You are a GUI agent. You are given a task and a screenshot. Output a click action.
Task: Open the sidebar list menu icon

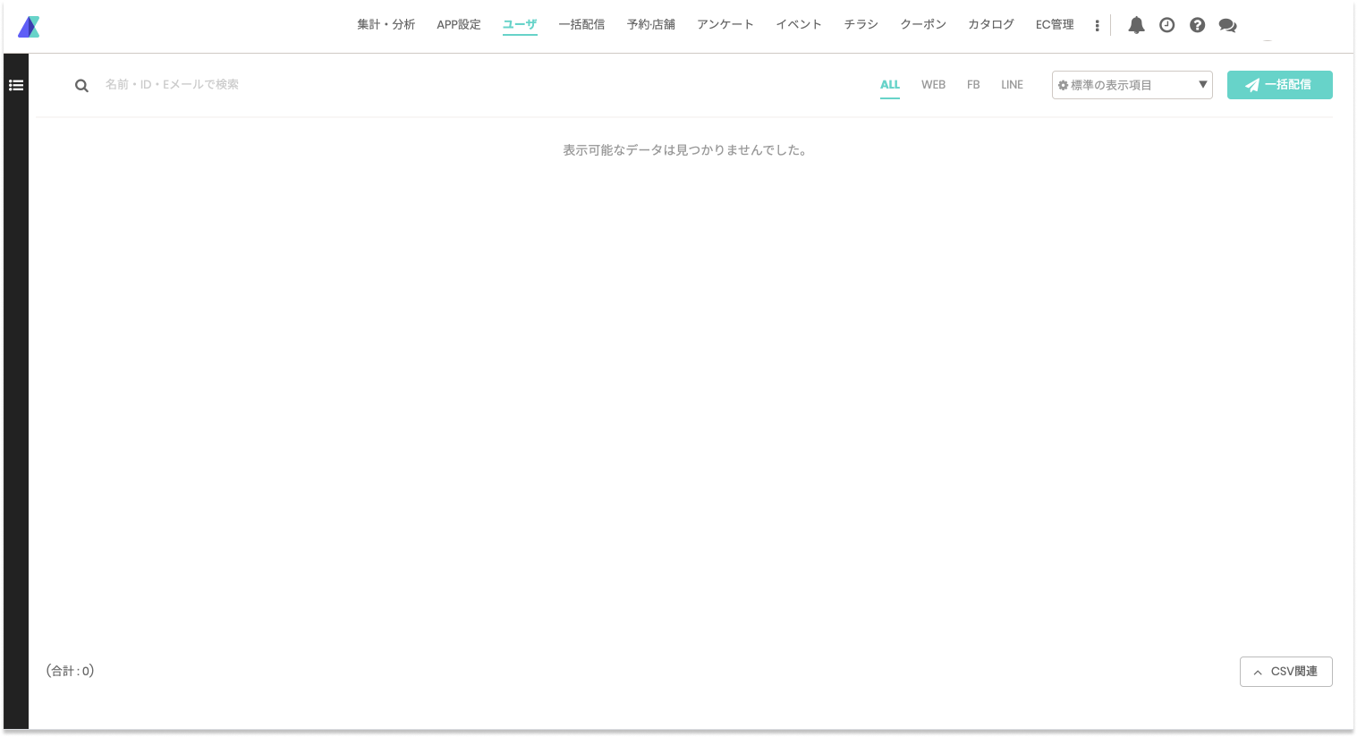pyautogui.click(x=16, y=85)
